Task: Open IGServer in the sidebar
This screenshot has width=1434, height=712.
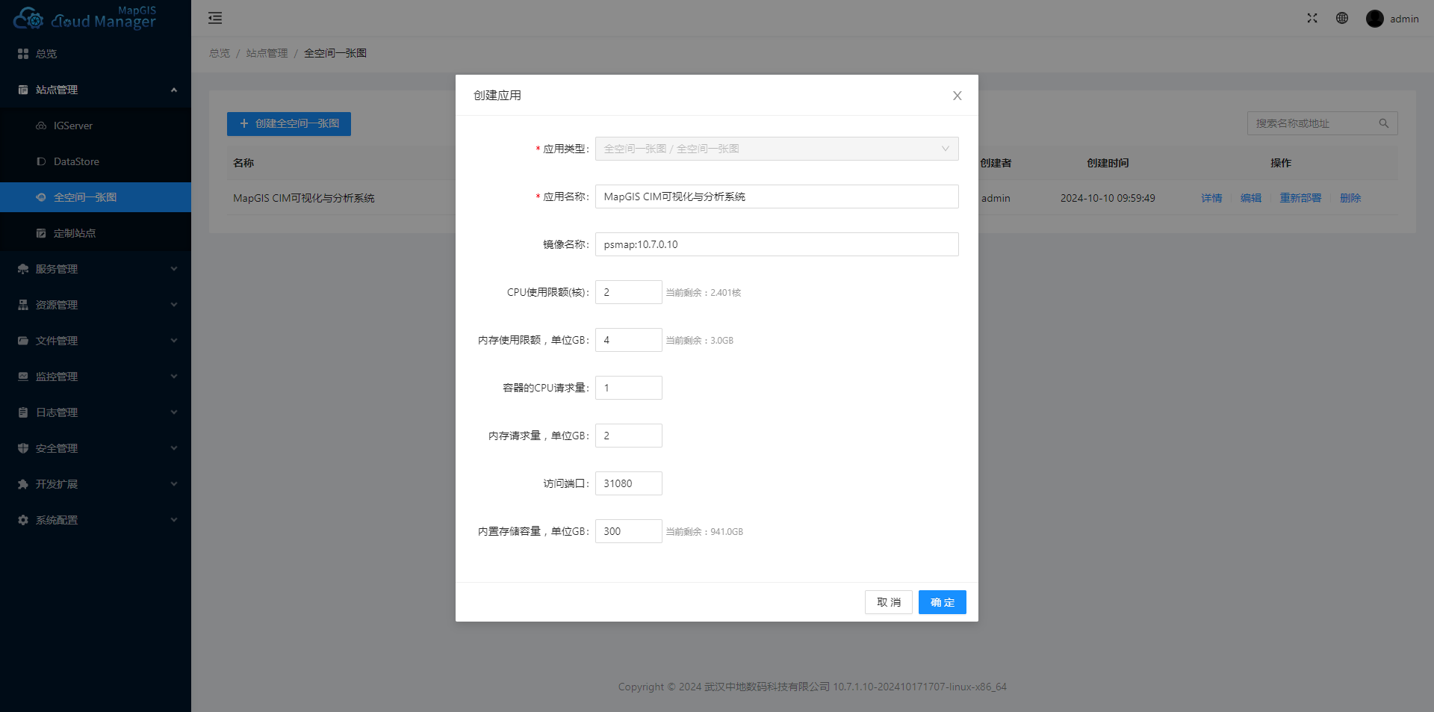Action: tap(96, 126)
